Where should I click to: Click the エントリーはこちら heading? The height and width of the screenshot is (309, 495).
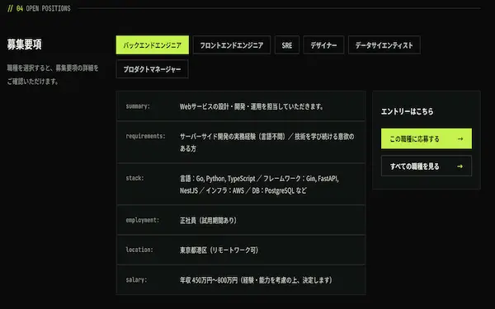pos(408,111)
